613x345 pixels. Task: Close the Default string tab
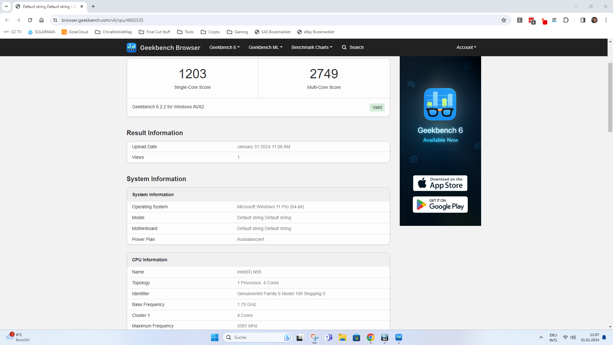click(82, 6)
